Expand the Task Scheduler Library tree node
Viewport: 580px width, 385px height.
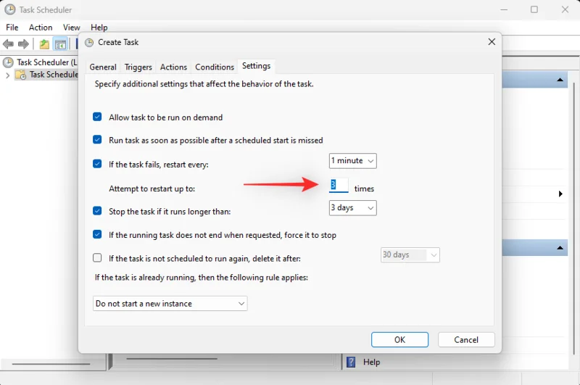click(7, 75)
